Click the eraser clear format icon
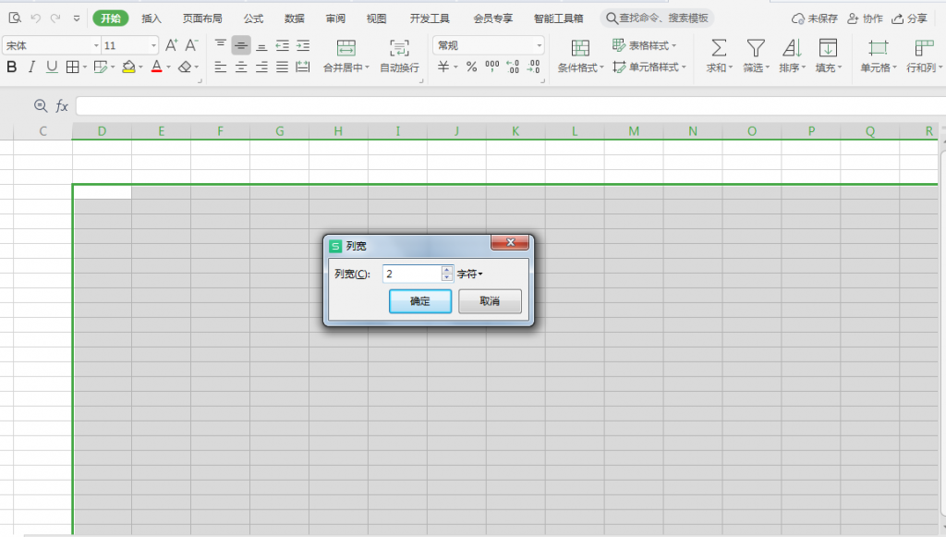This screenshot has height=537, width=946. (185, 67)
